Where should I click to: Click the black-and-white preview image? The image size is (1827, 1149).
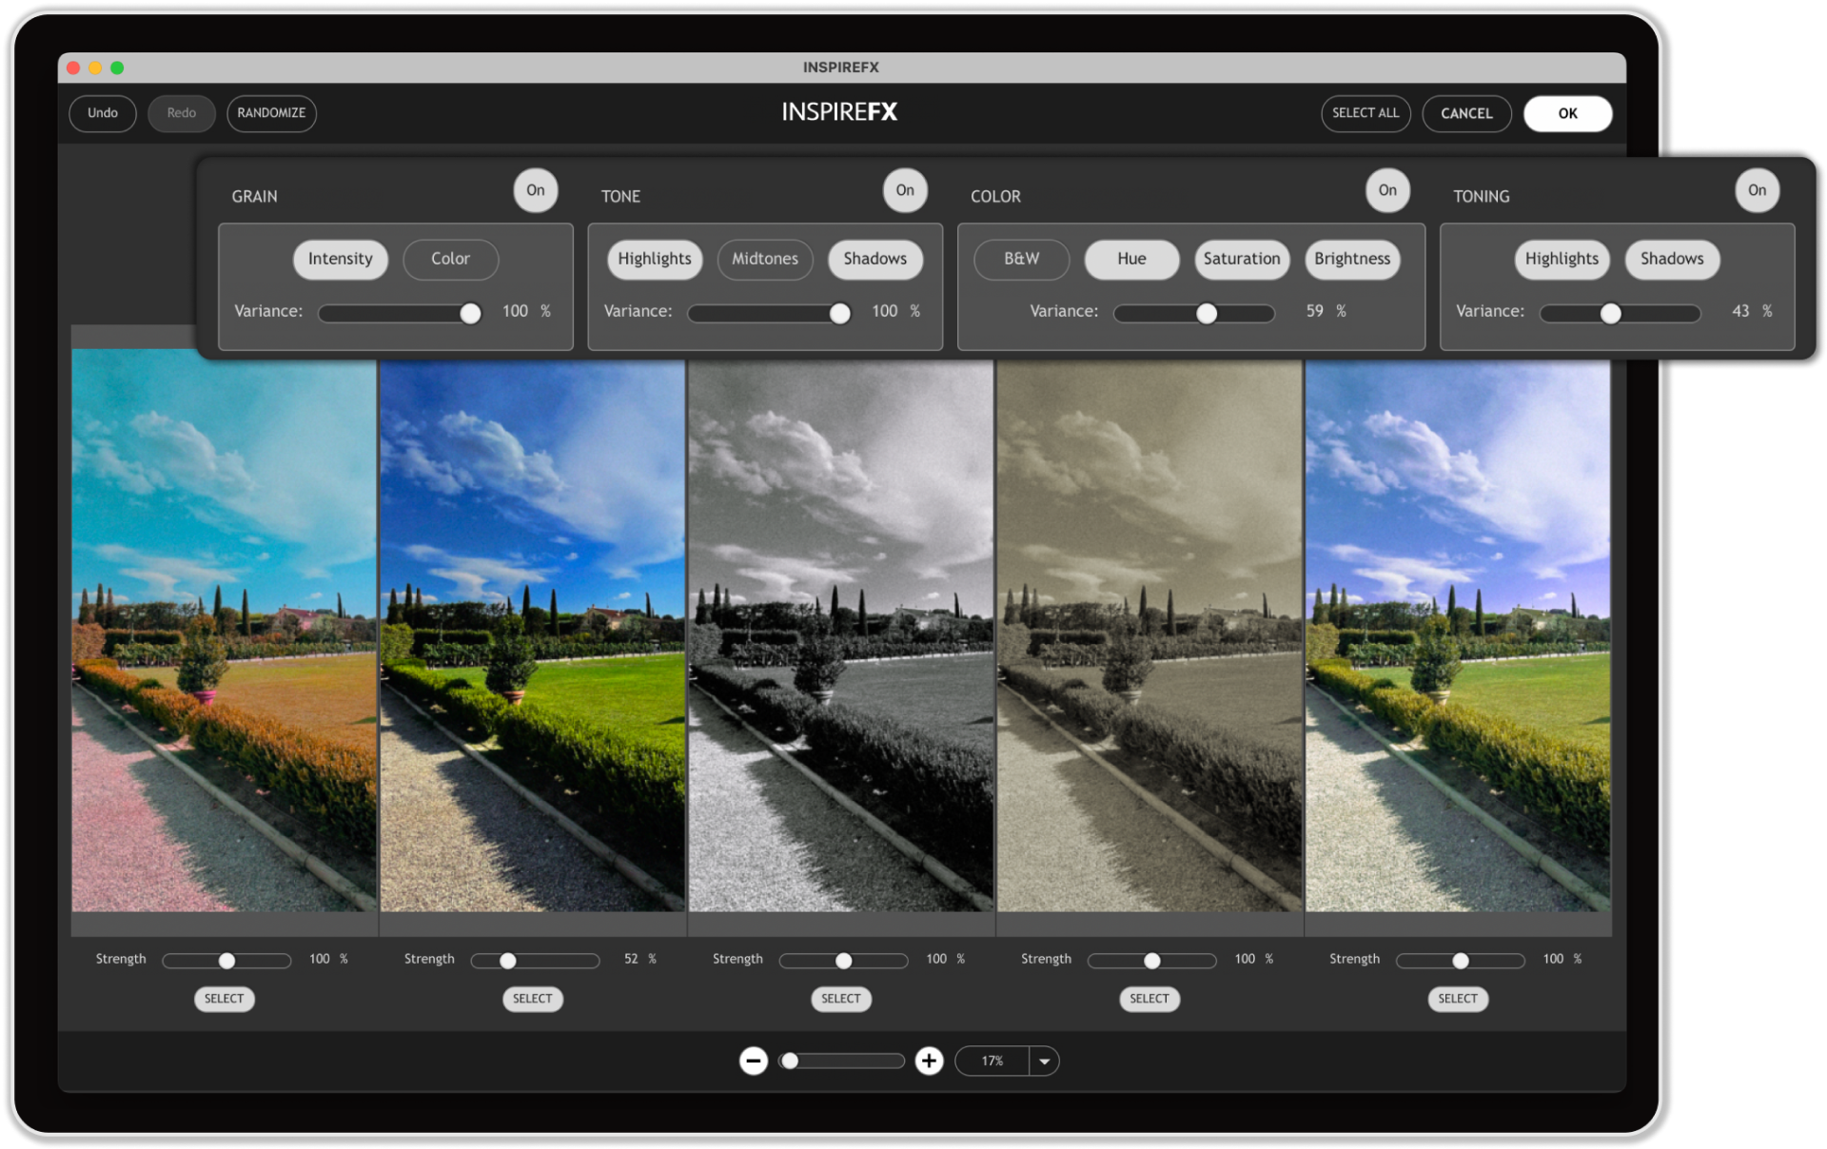(x=841, y=635)
